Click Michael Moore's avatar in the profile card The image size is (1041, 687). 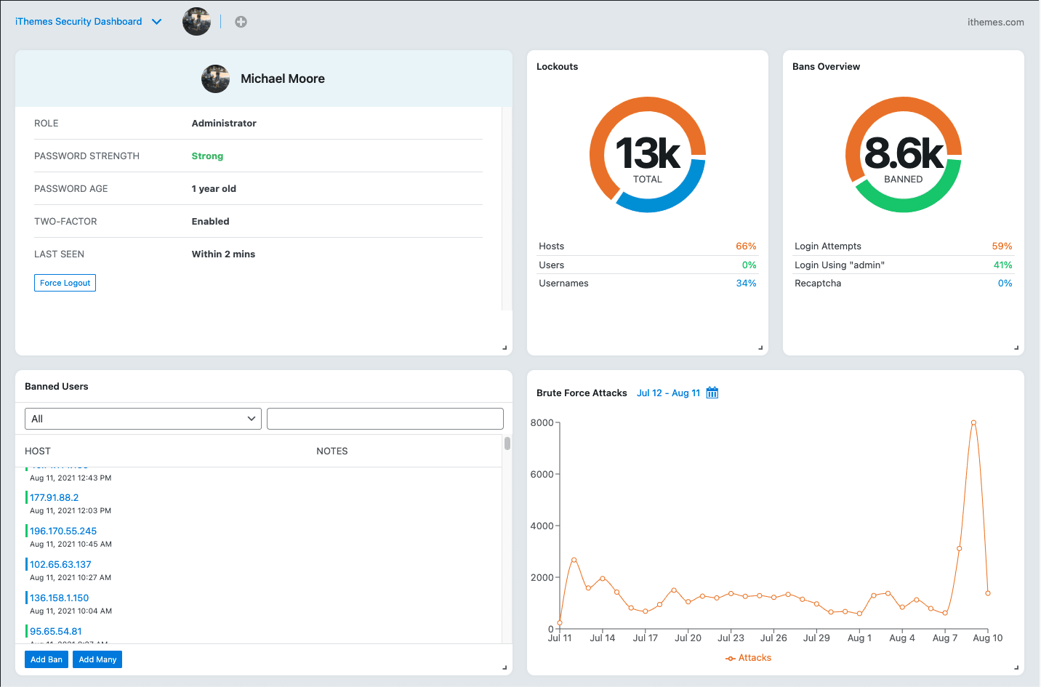pos(215,79)
